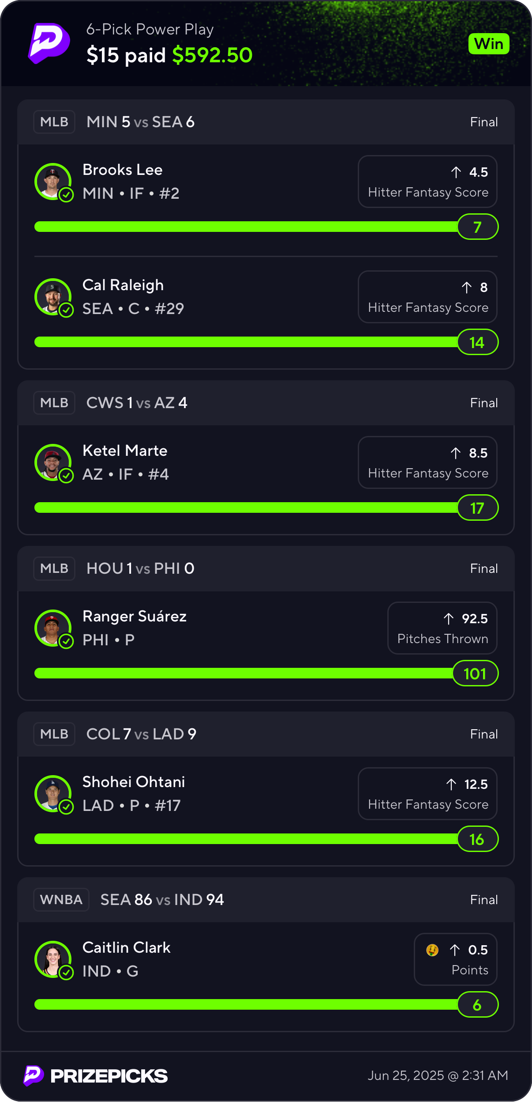This screenshot has height=1102, width=532.
Task: Click the up arrow beside 92.5 Pitches Thrown
Action: pyautogui.click(x=449, y=619)
